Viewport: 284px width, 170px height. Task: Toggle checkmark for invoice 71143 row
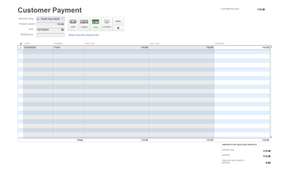coord(21,47)
